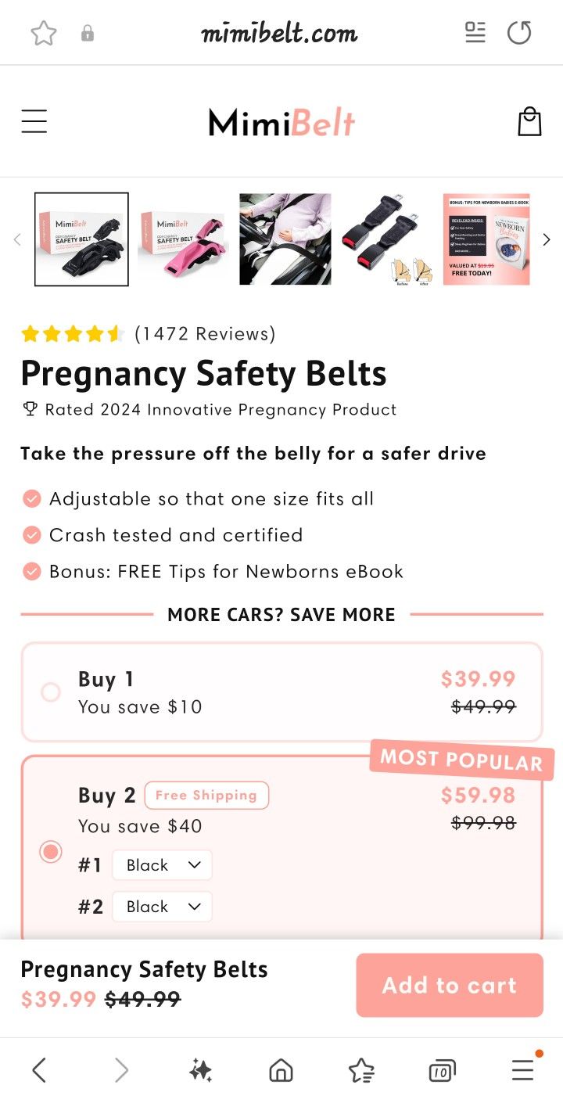Open the browser AI sparkle icon
Screen dimensions: 563x1103
pos(200,1070)
